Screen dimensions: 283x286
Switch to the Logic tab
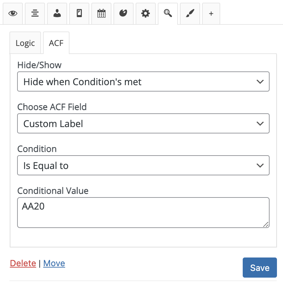pos(25,43)
